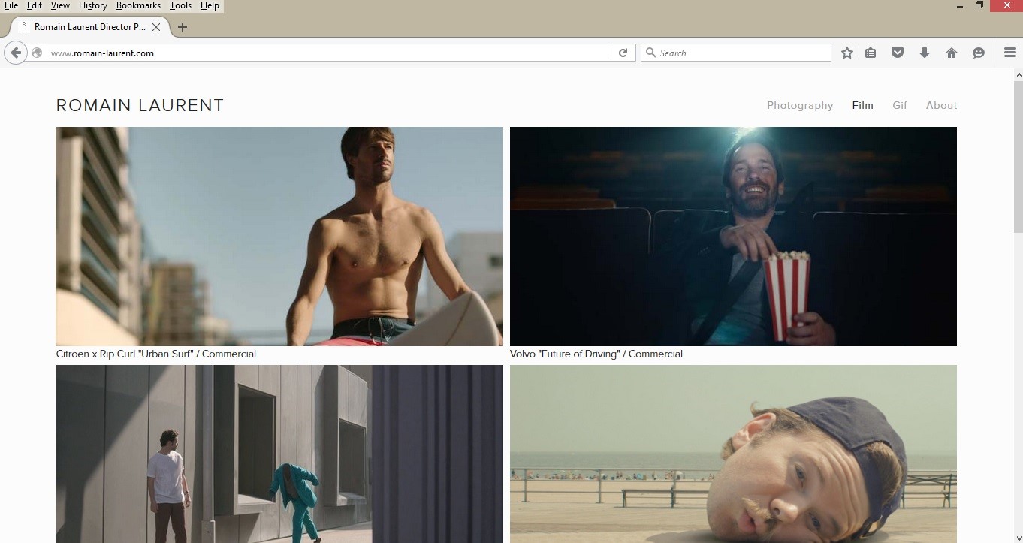This screenshot has height=543, width=1023.
Task: Open the Help menu
Action: (x=210, y=5)
